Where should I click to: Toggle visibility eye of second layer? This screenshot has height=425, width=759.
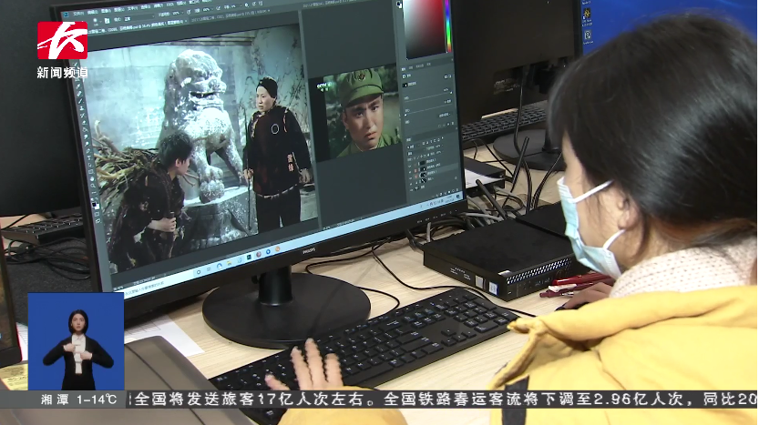411,166
